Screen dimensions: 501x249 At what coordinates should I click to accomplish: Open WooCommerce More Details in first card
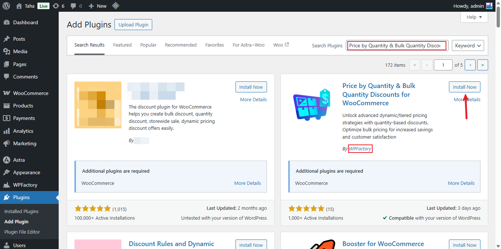[x=248, y=183]
